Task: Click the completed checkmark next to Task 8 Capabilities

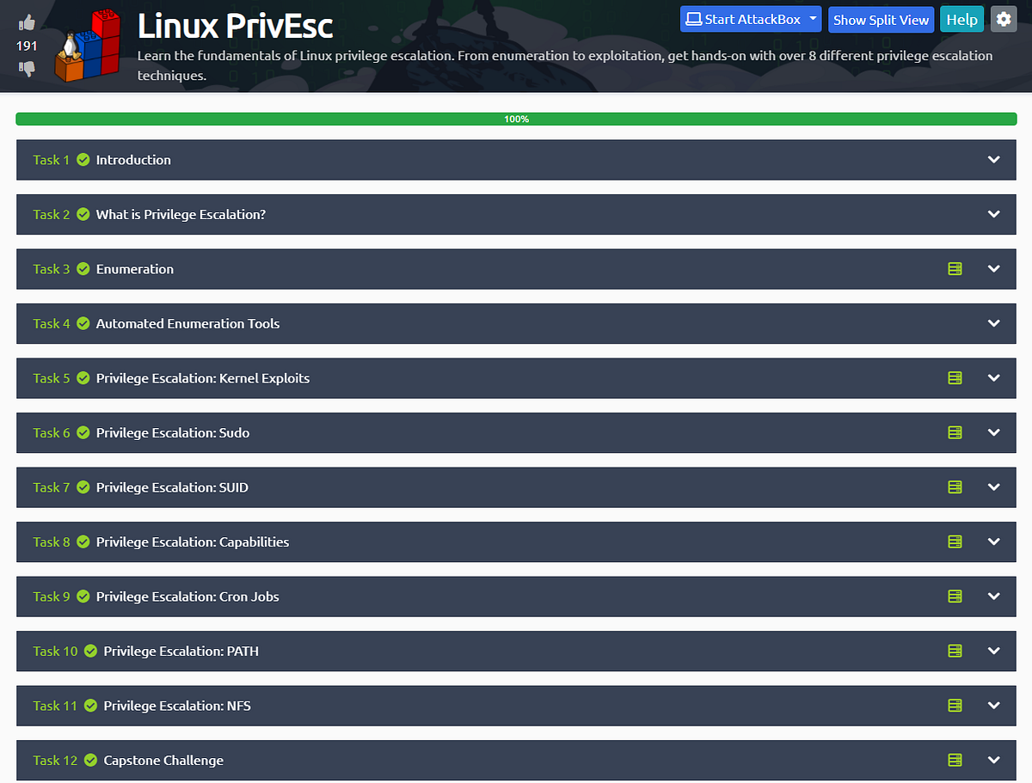Action: 83,541
